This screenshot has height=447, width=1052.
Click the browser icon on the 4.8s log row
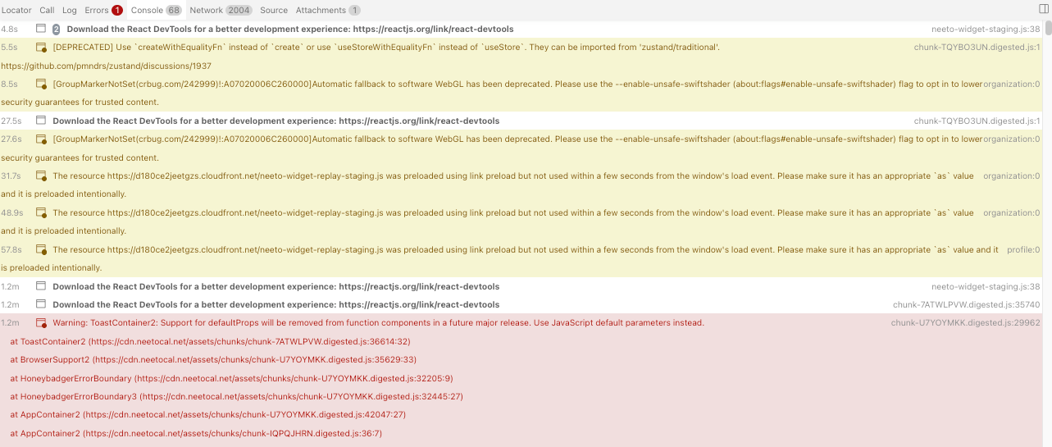(x=41, y=29)
